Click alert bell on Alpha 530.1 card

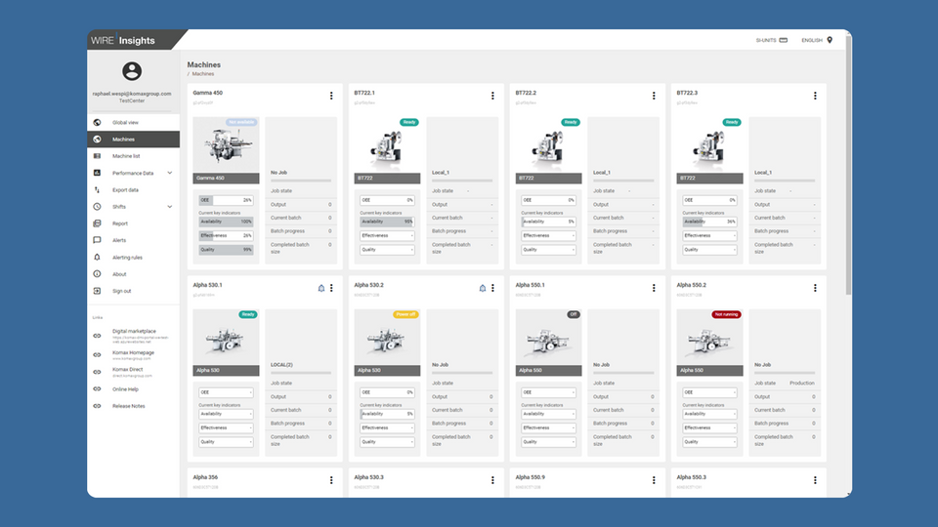click(x=320, y=288)
